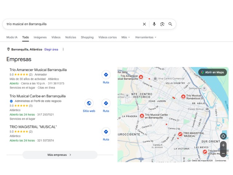The height and width of the screenshot is (175, 233).
Task: Click the Empresas heading
Action: [19, 59]
